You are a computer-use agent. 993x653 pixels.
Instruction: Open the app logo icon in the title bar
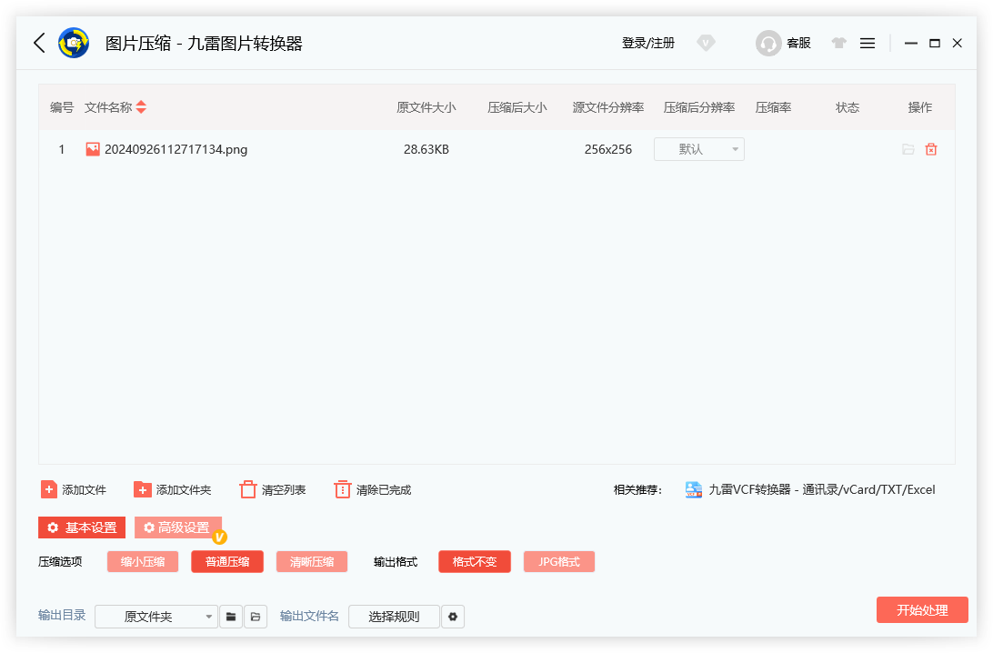[74, 43]
